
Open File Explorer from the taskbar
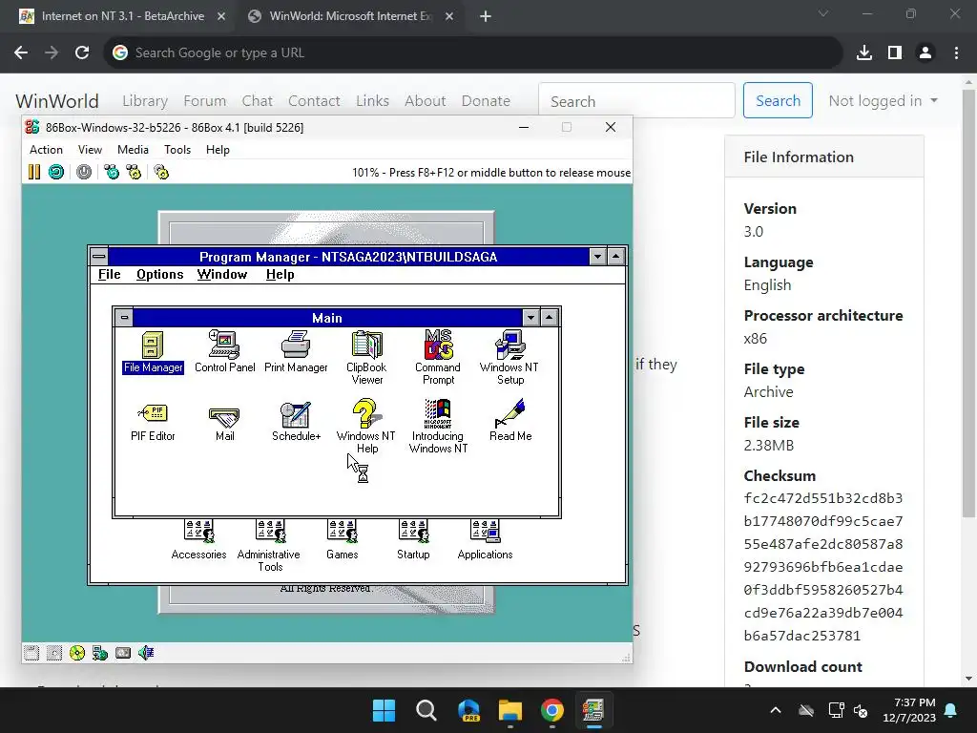pos(509,710)
